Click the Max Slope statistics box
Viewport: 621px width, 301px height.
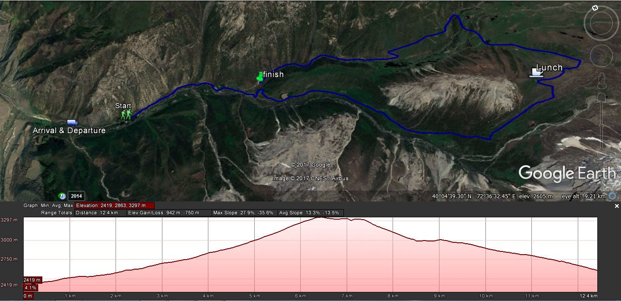coord(243,213)
